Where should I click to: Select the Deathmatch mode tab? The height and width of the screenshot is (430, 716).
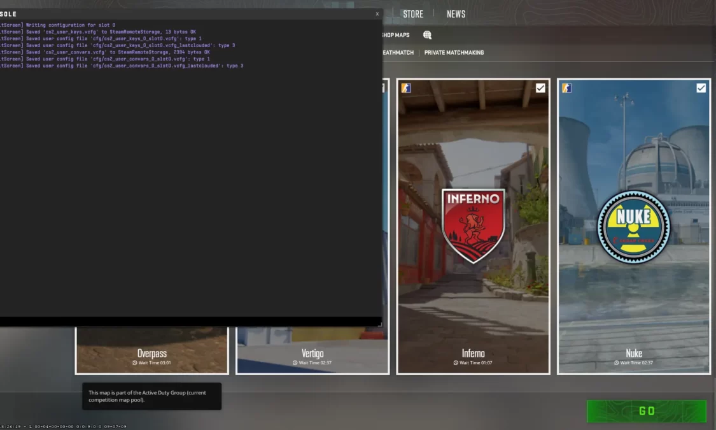tap(398, 52)
